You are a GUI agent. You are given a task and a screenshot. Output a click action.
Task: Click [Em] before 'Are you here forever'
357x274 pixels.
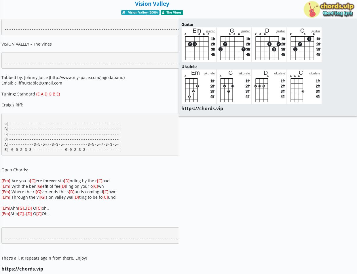pos(6,181)
